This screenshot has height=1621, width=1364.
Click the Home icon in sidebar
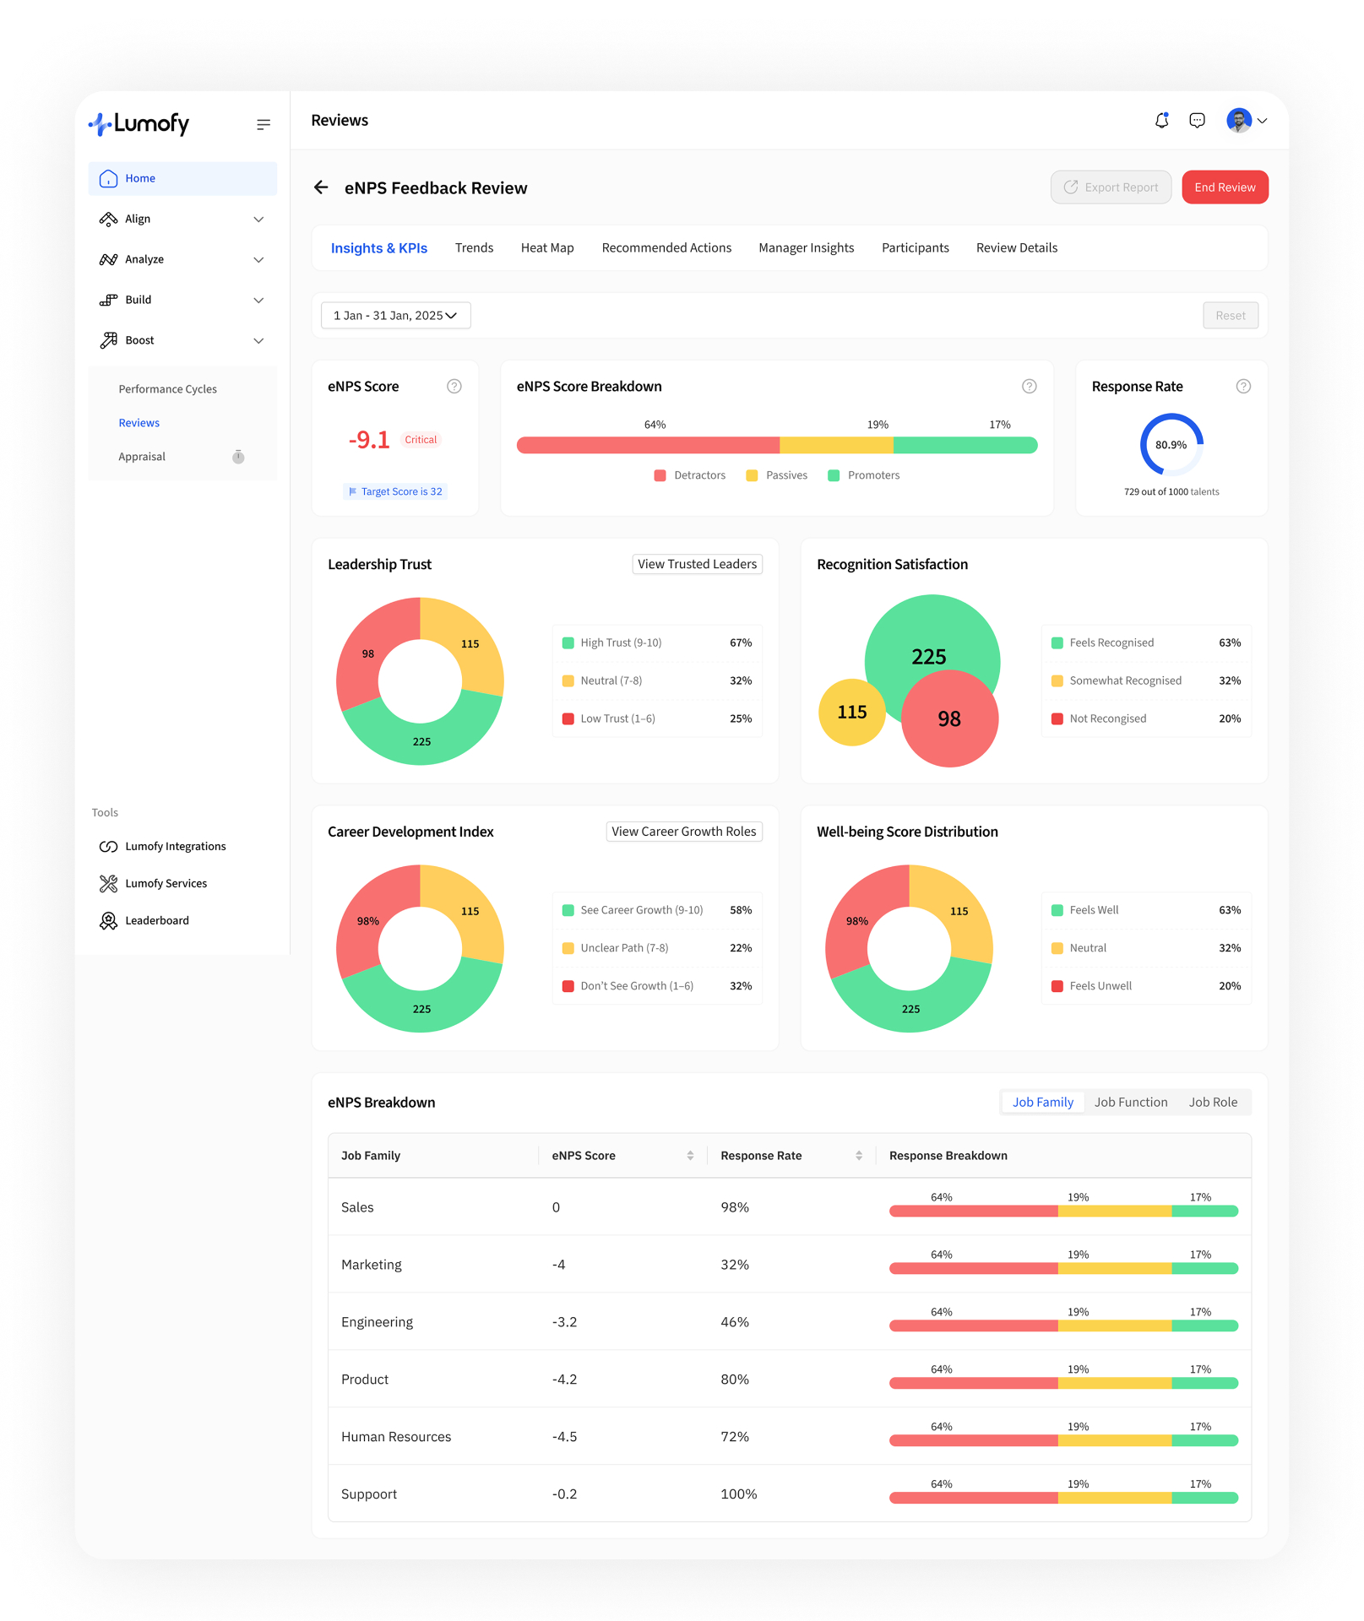pos(108,178)
